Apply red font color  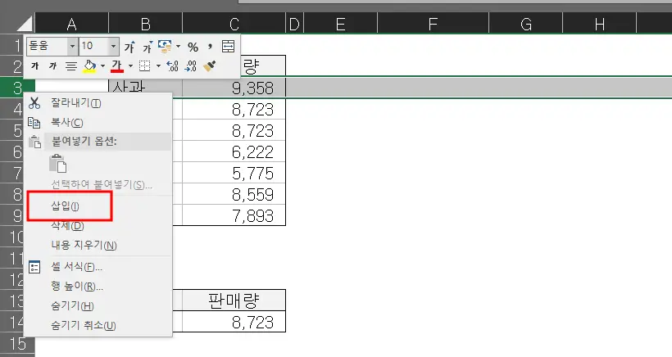pos(117,66)
